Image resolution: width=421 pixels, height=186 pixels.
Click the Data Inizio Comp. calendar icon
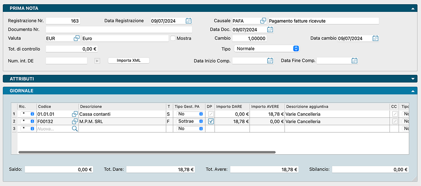(x=270, y=61)
